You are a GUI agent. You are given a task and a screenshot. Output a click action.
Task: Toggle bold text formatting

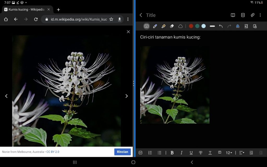tap(172, 153)
